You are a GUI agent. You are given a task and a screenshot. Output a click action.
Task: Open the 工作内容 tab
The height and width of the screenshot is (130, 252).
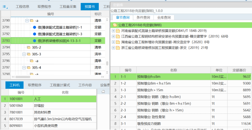pos(85,85)
